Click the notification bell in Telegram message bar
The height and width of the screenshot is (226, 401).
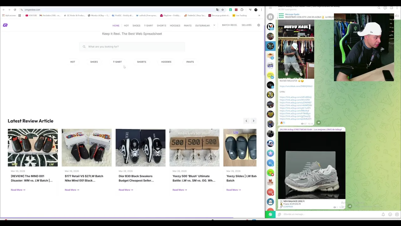point(383,214)
